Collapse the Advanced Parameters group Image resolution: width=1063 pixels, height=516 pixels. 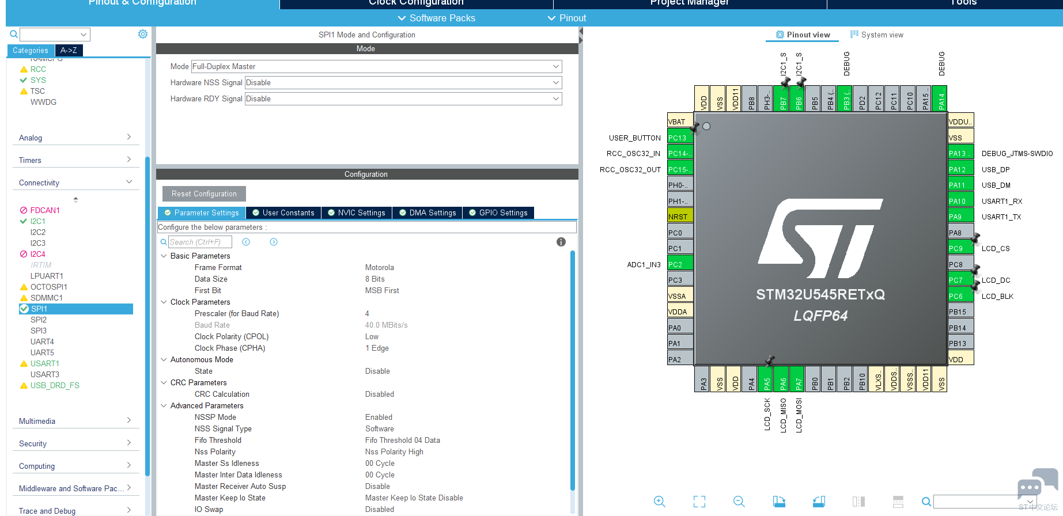click(164, 405)
